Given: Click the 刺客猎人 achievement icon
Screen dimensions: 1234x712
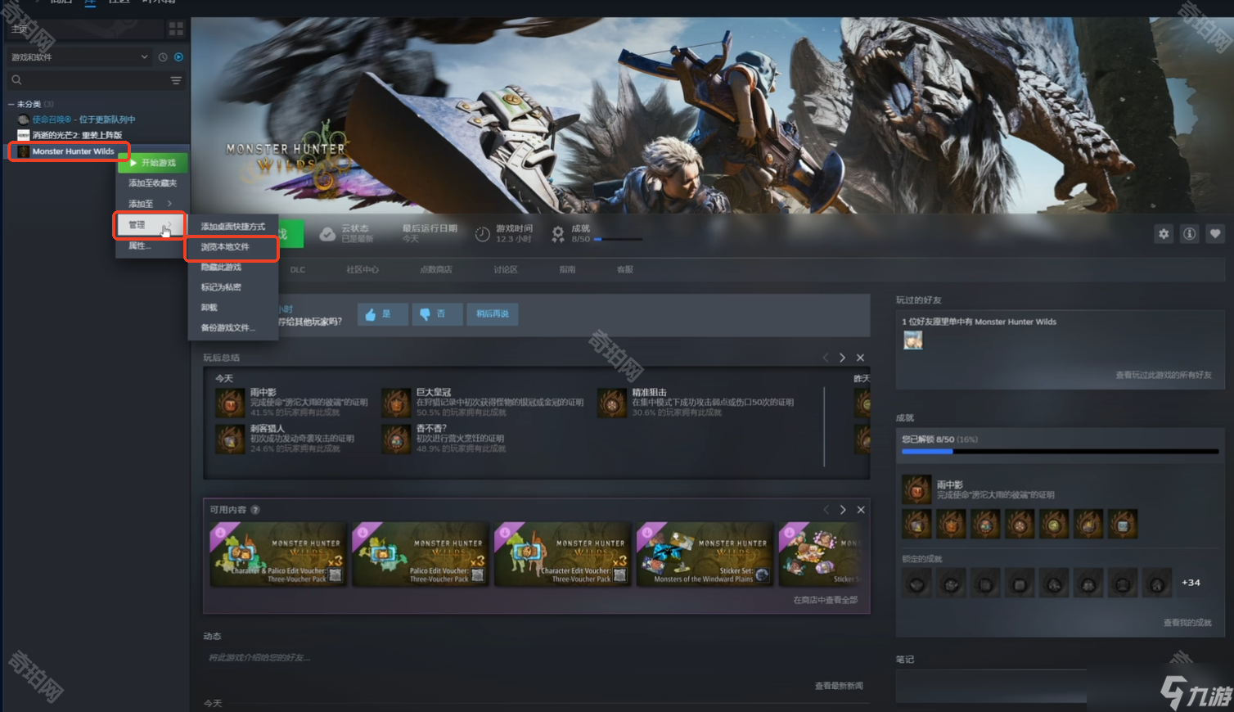Looking at the screenshot, I should [x=230, y=439].
